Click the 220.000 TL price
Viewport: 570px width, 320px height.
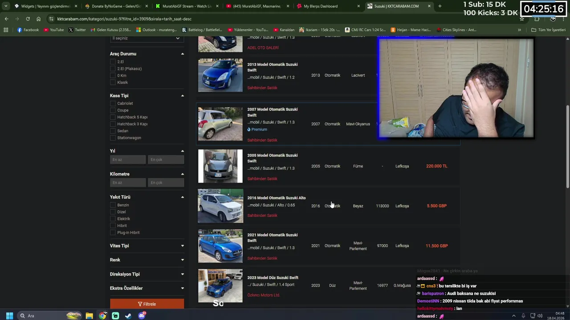[x=436, y=166]
